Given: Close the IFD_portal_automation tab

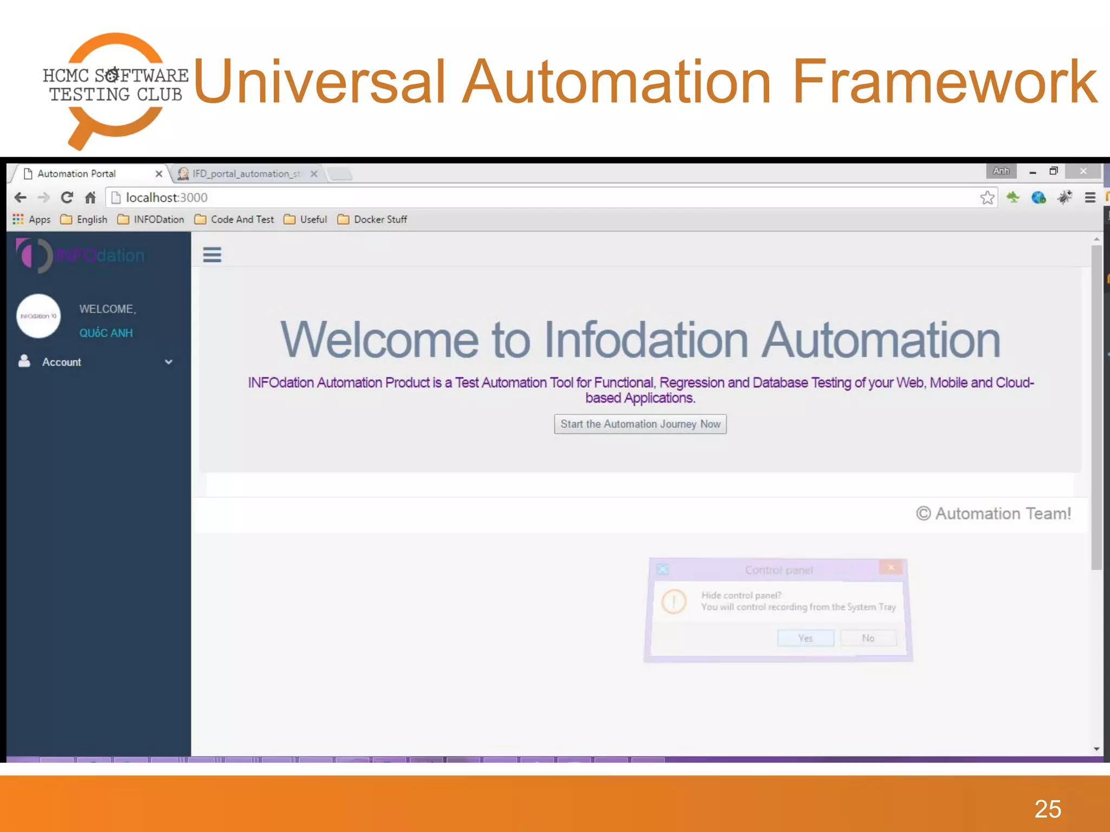Looking at the screenshot, I should [x=314, y=174].
